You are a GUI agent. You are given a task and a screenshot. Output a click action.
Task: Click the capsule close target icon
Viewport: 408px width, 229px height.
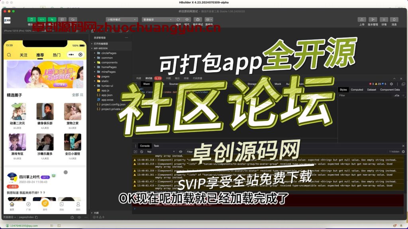click(x=80, y=55)
